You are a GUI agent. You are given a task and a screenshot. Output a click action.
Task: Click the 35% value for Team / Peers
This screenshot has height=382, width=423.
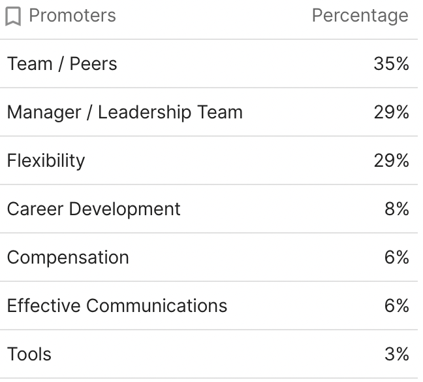tap(391, 64)
